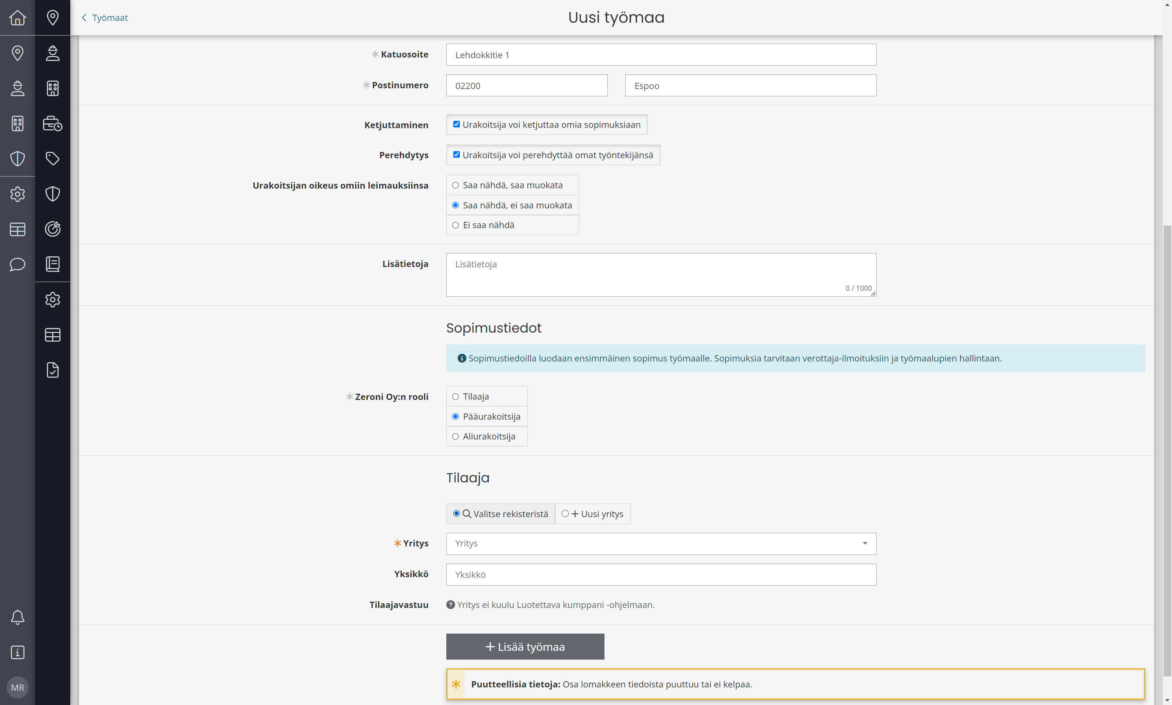
Task: Click the notifications bell icon
Action: coord(18,617)
